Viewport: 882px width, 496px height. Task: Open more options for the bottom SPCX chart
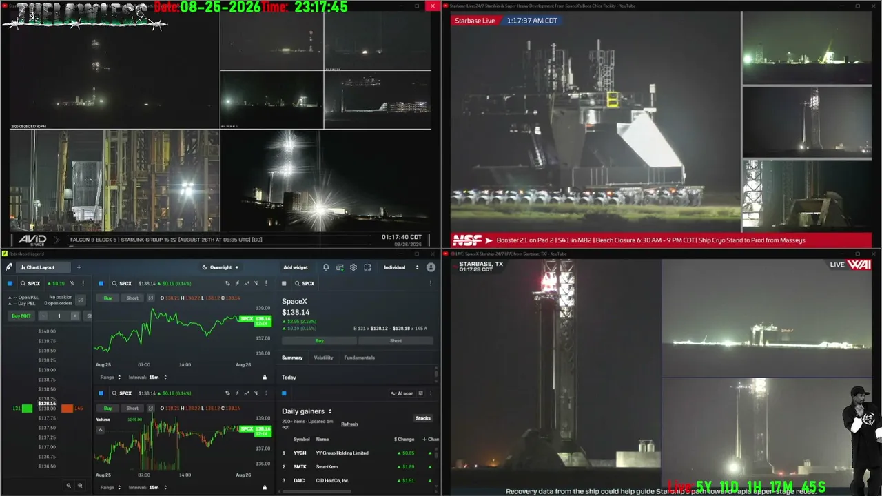(266, 393)
